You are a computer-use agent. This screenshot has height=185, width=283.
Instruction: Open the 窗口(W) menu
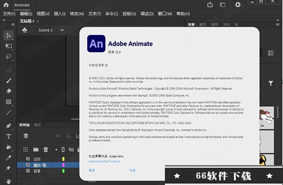165,14
